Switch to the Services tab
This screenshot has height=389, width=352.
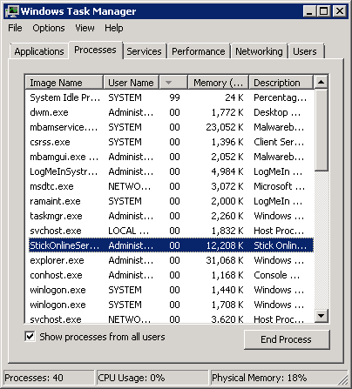click(144, 51)
